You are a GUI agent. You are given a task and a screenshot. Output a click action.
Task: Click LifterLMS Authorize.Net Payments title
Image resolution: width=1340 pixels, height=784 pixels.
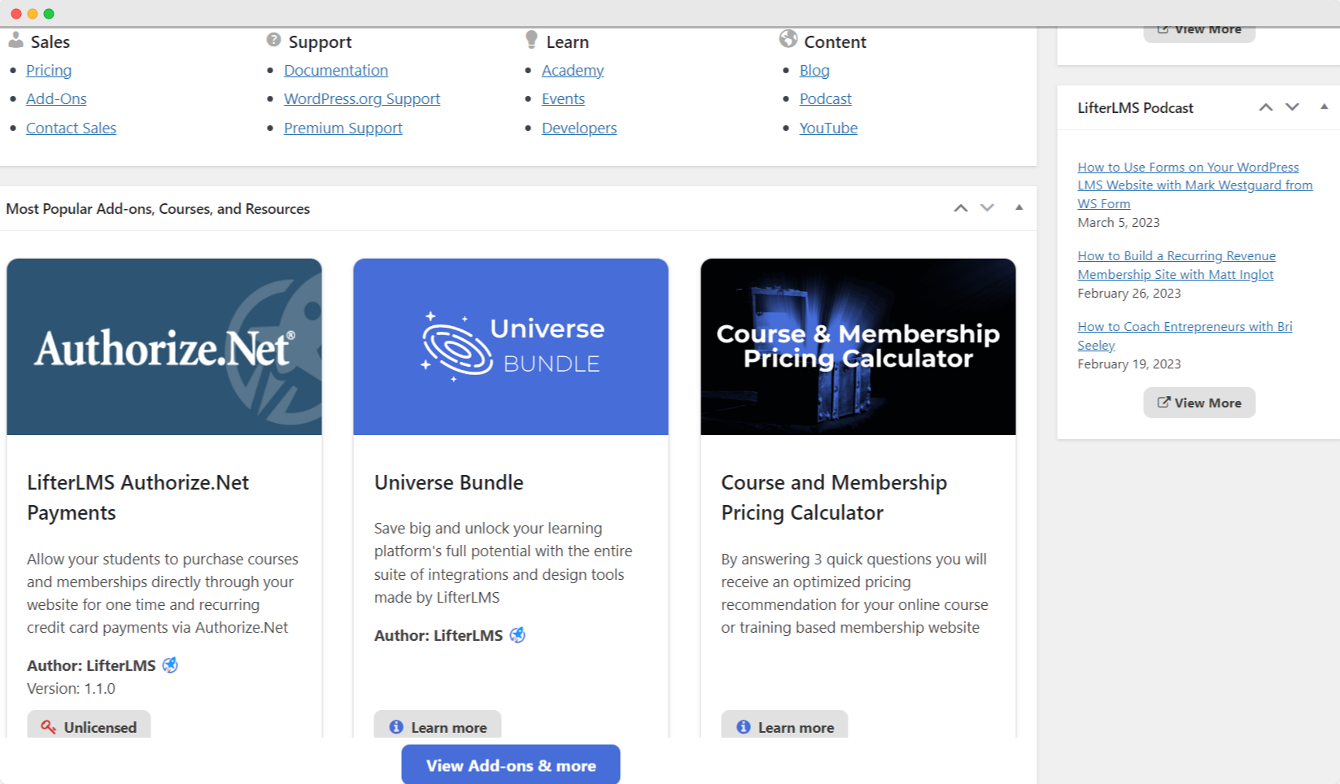(x=138, y=498)
